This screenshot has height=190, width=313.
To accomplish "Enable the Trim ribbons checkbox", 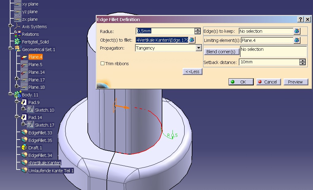I will pyautogui.click(x=102, y=63).
